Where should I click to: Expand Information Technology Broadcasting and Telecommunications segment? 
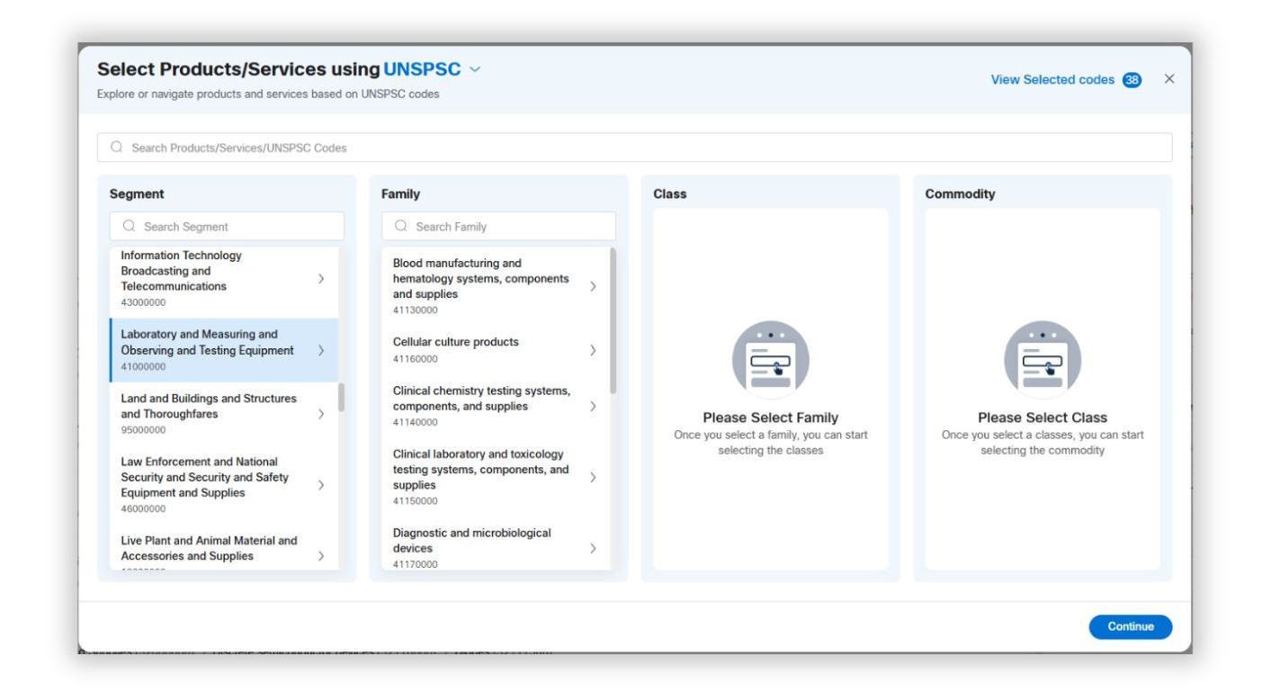pyautogui.click(x=321, y=279)
